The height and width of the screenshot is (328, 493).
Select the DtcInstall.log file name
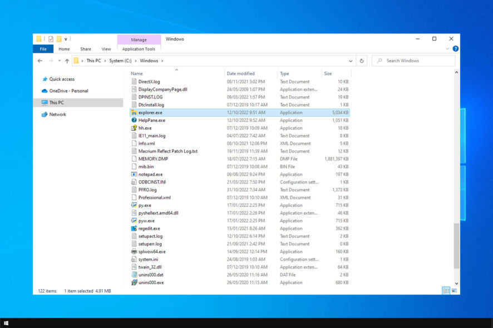coord(151,105)
